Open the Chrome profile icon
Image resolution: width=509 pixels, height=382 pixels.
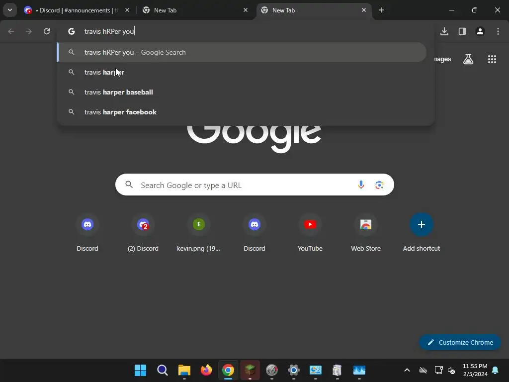(x=480, y=31)
